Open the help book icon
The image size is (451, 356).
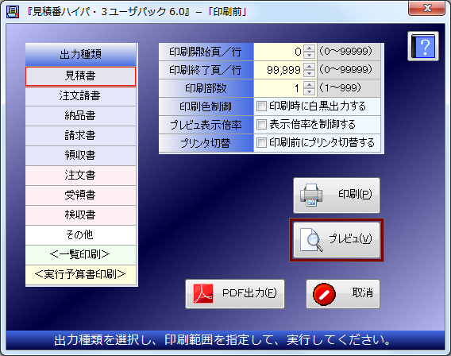pyautogui.click(x=423, y=46)
